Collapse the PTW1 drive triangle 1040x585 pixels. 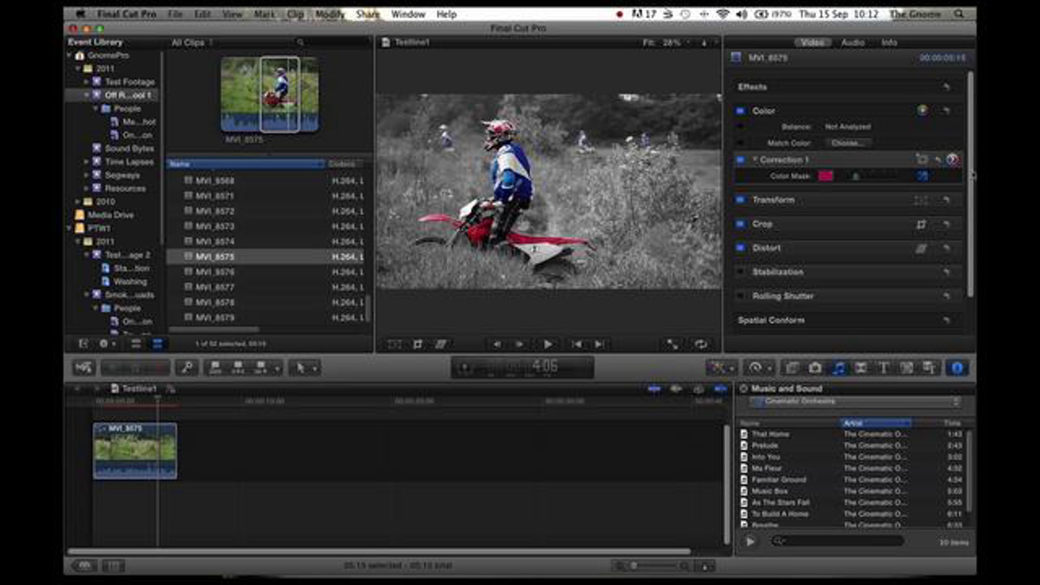click(69, 228)
